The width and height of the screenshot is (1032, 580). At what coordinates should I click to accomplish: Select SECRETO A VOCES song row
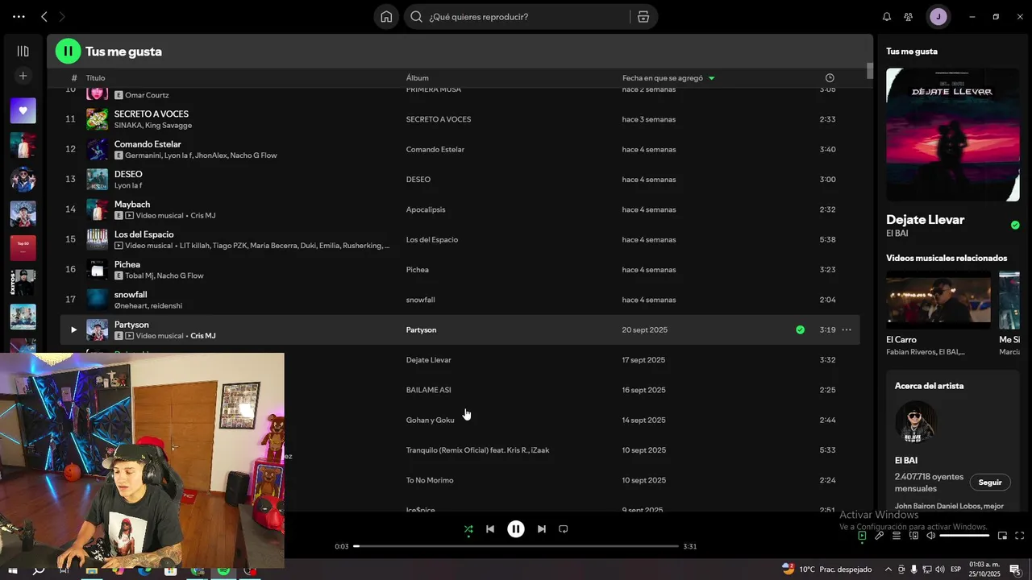point(460,119)
